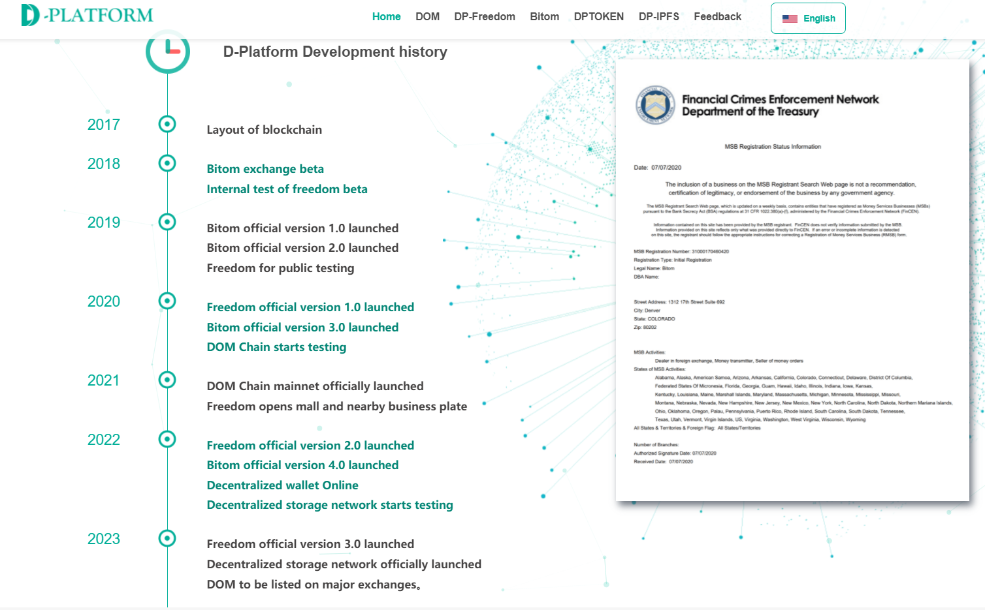Click the 2022 year label
This screenshot has width=985, height=610.
104,440
